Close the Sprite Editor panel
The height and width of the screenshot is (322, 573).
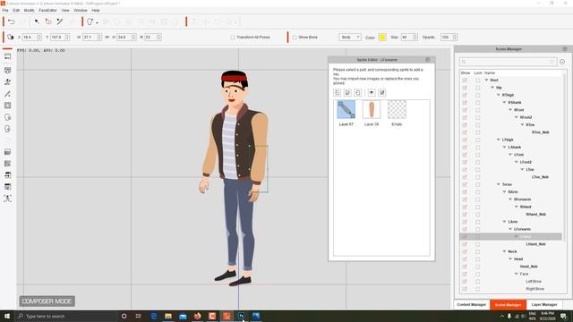[x=428, y=60]
